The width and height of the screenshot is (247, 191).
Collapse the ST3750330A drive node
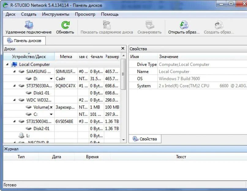[14, 86]
